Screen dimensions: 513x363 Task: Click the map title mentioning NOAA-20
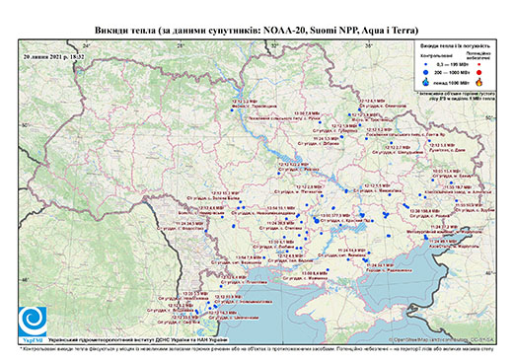(x=256, y=31)
